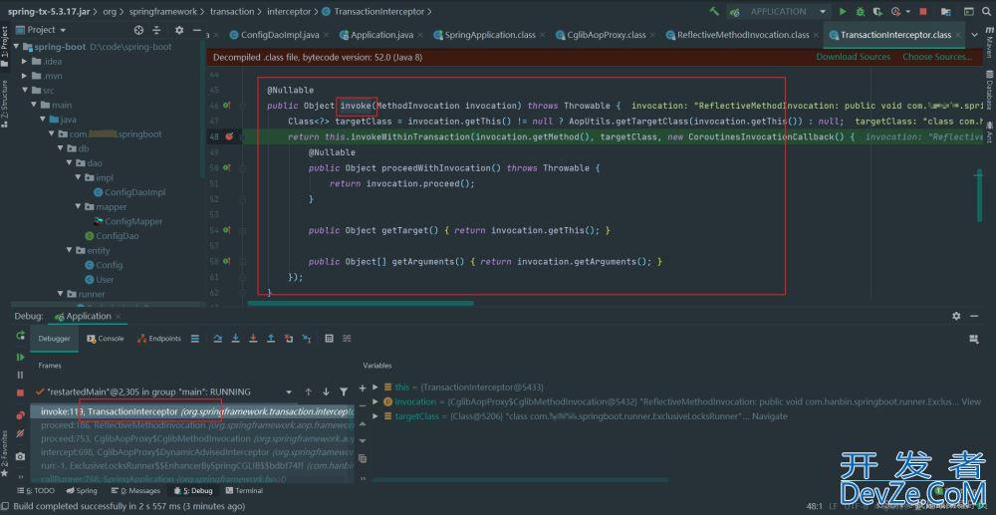The height and width of the screenshot is (515, 996).
Task: Switch to the Endpoints tab
Action: (x=159, y=339)
